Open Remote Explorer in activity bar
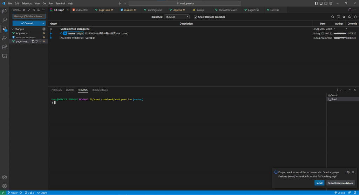The height and width of the screenshot is (195, 359). coord(4,56)
